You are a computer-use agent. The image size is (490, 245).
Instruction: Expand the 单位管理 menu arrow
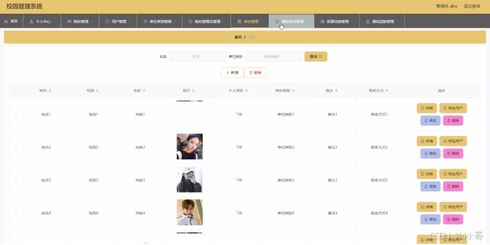[x=262, y=21]
